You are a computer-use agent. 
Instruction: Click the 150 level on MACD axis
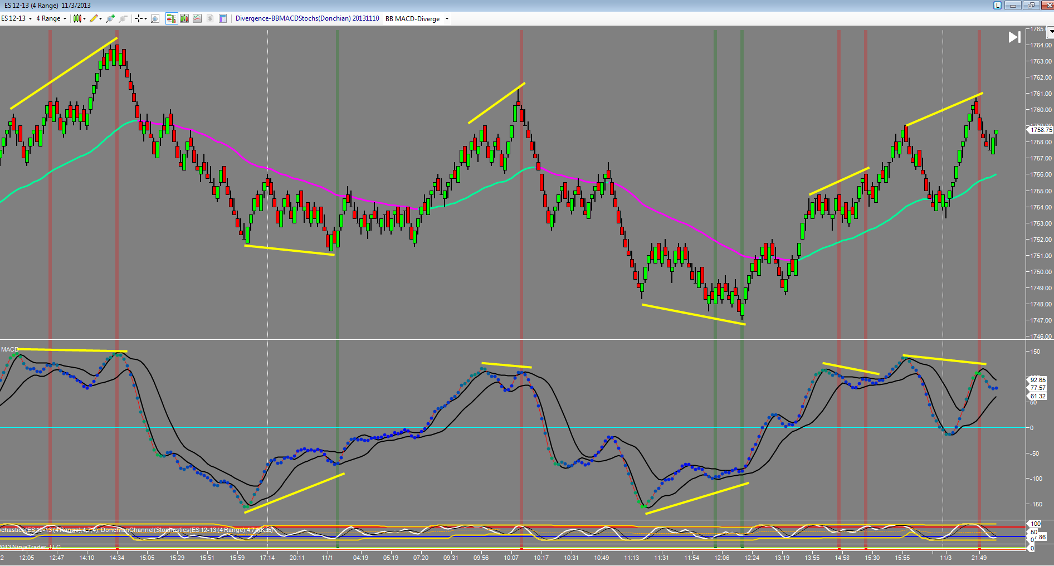[1035, 352]
